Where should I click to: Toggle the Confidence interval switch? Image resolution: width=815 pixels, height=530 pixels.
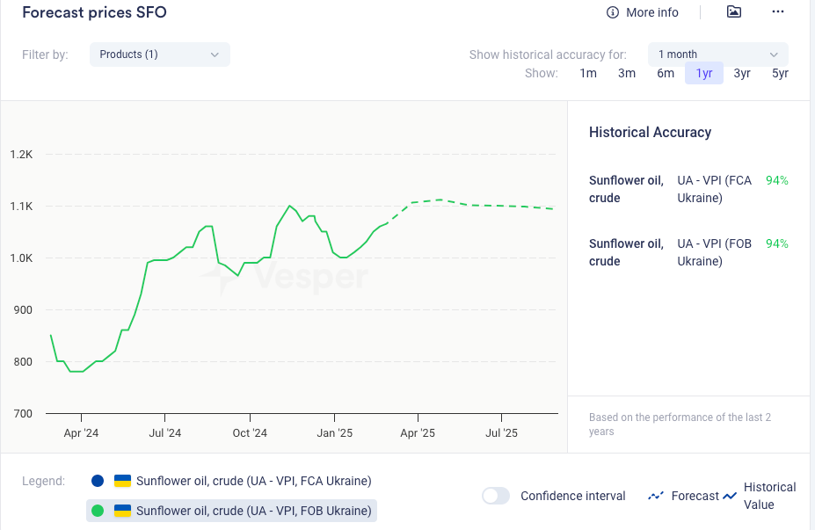(x=496, y=496)
